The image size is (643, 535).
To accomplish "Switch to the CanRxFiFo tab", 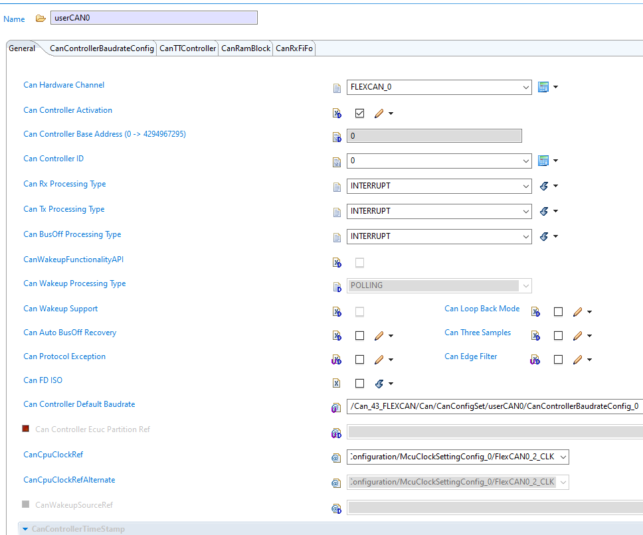I will coord(294,48).
